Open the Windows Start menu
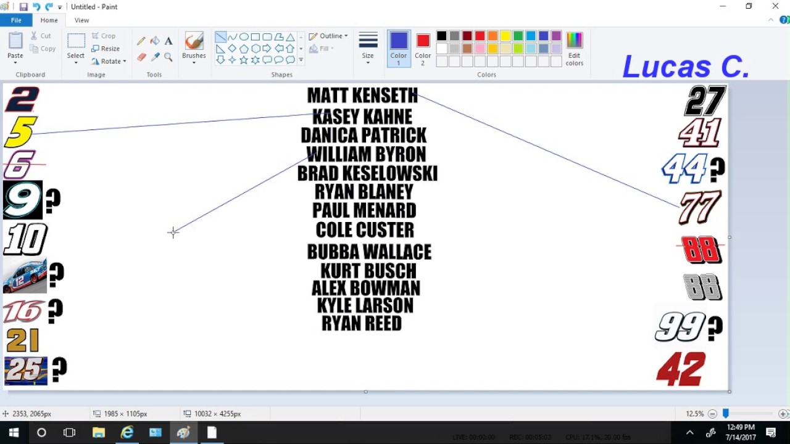This screenshot has height=444, width=790. 14,433
